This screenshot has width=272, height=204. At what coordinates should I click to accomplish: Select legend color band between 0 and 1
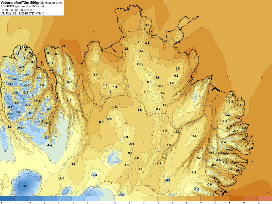pos(122,199)
